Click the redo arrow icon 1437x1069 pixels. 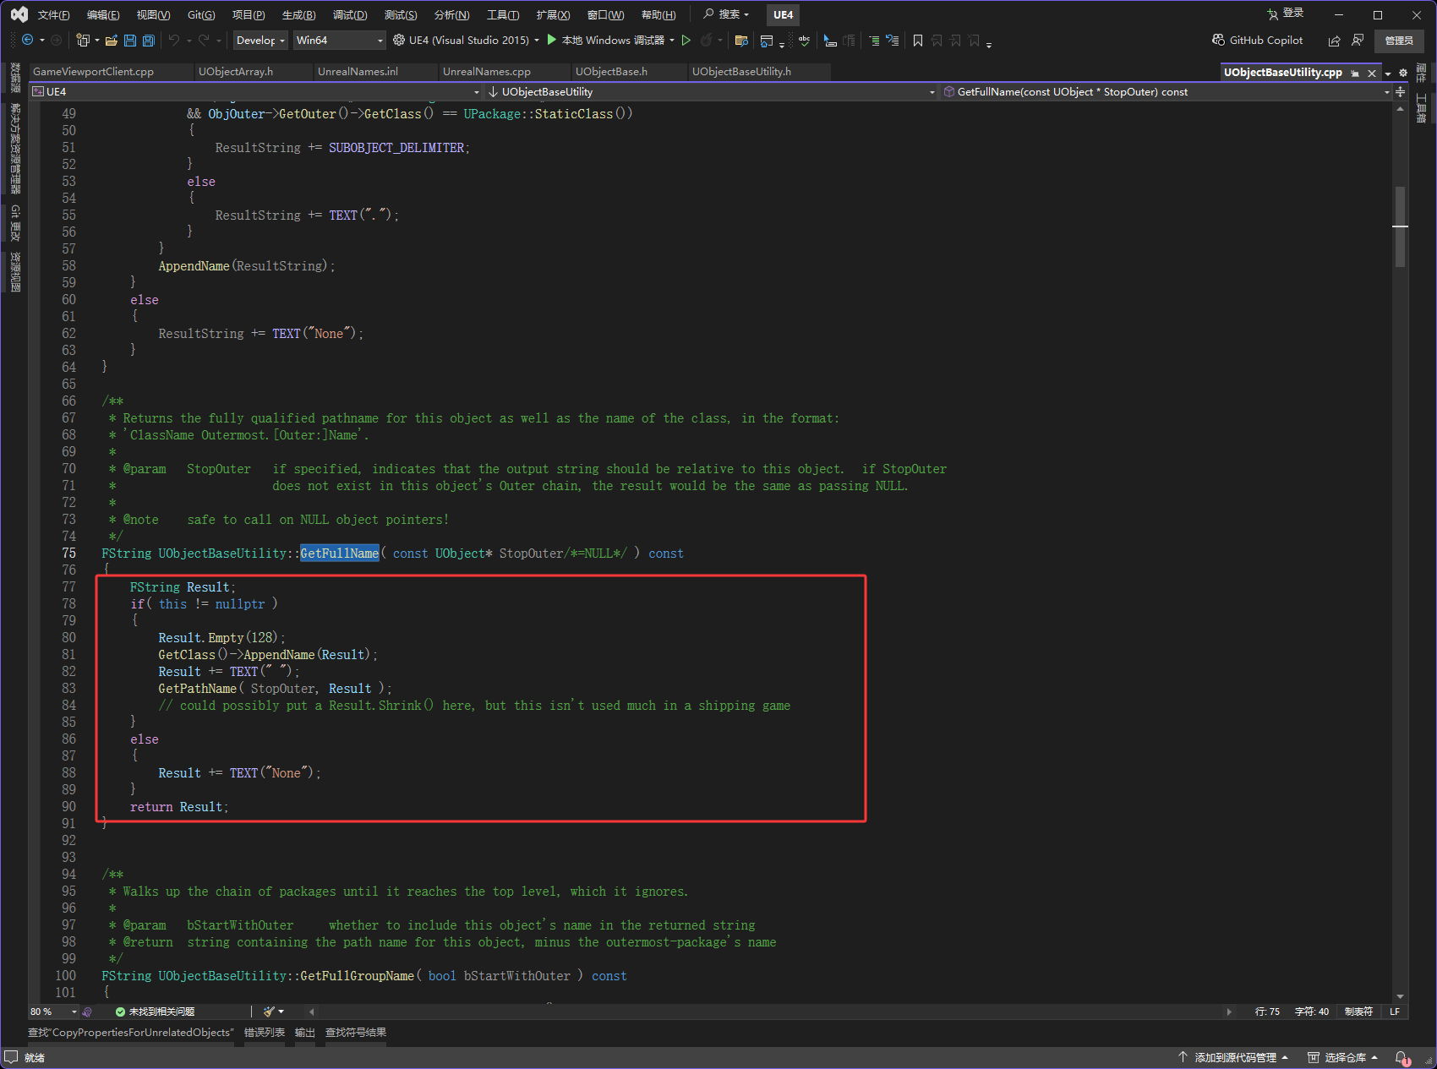click(205, 40)
